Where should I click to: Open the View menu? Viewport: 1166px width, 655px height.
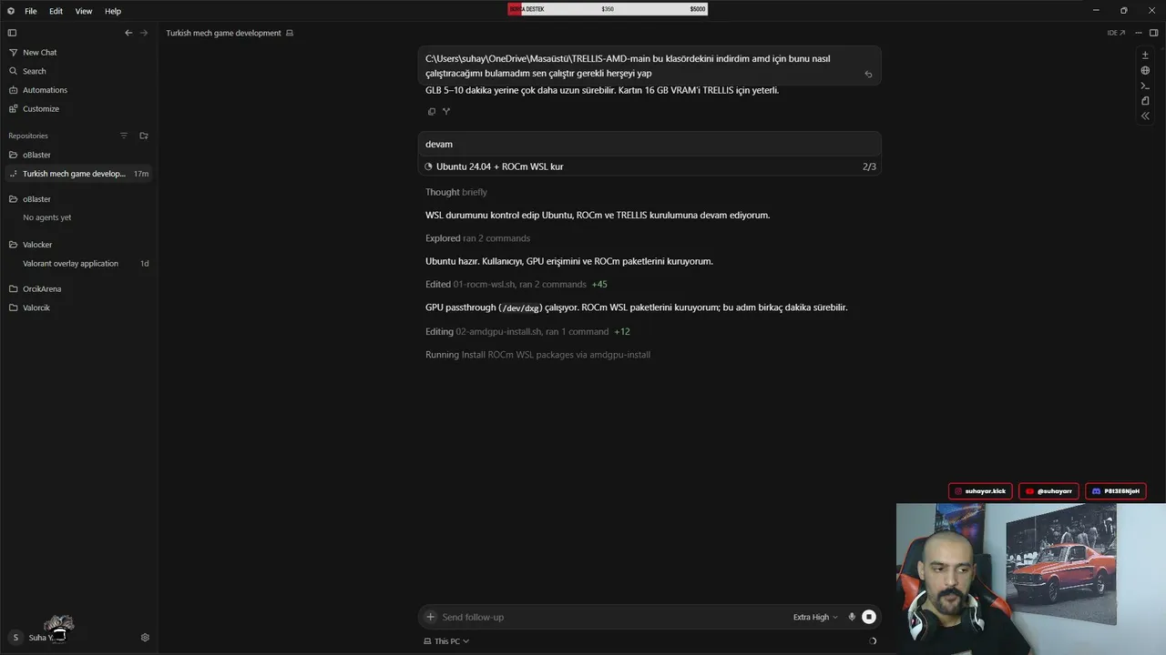coord(84,11)
